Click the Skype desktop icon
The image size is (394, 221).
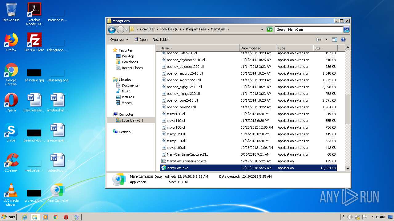click(11, 133)
